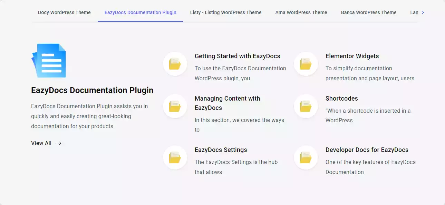The image size is (445, 205).
Task: Open the Elementor Widgets documentation section
Action: (352, 56)
